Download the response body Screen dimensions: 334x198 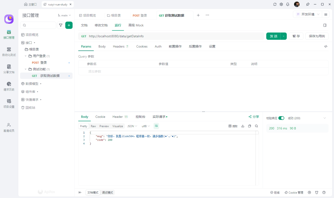coord(243,126)
